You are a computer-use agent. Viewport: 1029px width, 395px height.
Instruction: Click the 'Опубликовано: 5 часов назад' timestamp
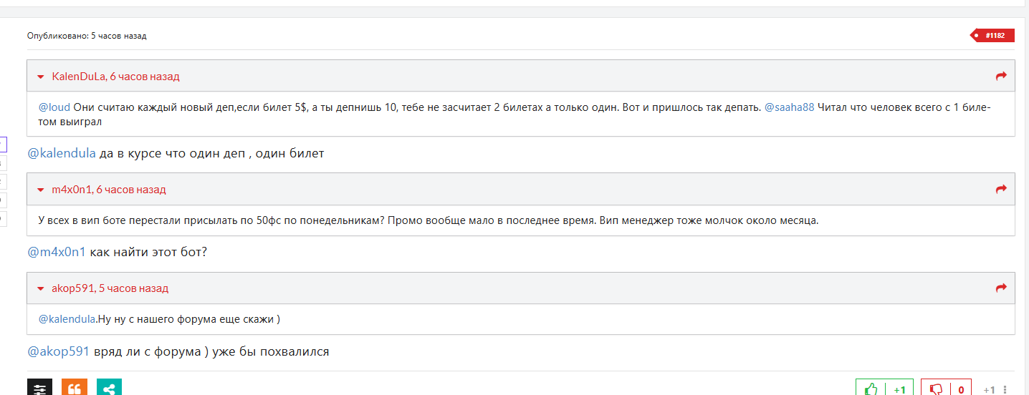coord(87,36)
